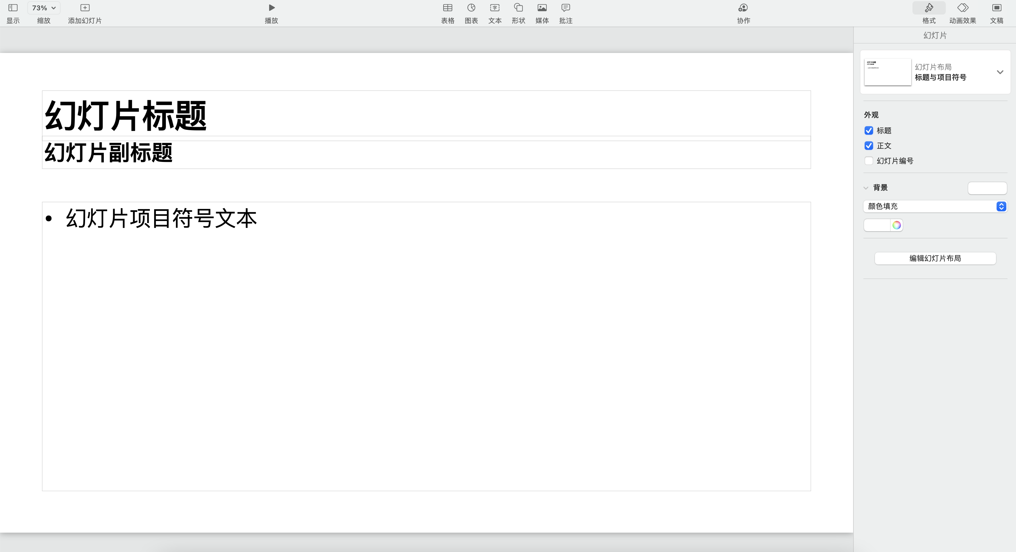Click the Table (表格) toolbar icon
1016x552 pixels.
pyautogui.click(x=447, y=8)
